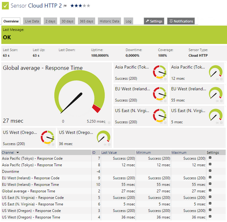Click the 'Sensor Cloud HTTP 2' title

click(x=36, y=6)
